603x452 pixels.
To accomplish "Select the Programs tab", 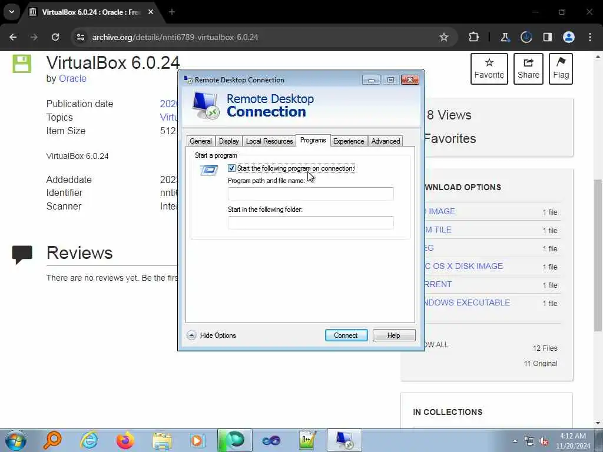I will point(313,140).
